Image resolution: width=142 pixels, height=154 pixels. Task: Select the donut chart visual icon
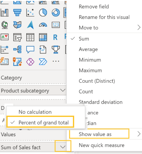click(x=56, y=13)
